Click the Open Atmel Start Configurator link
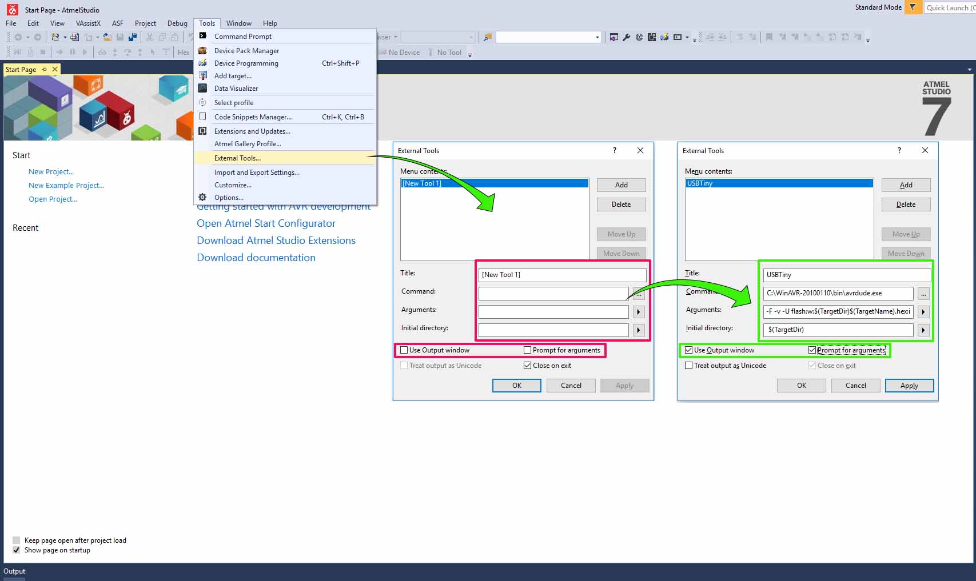Screen dimensions: 976x581 266,223
